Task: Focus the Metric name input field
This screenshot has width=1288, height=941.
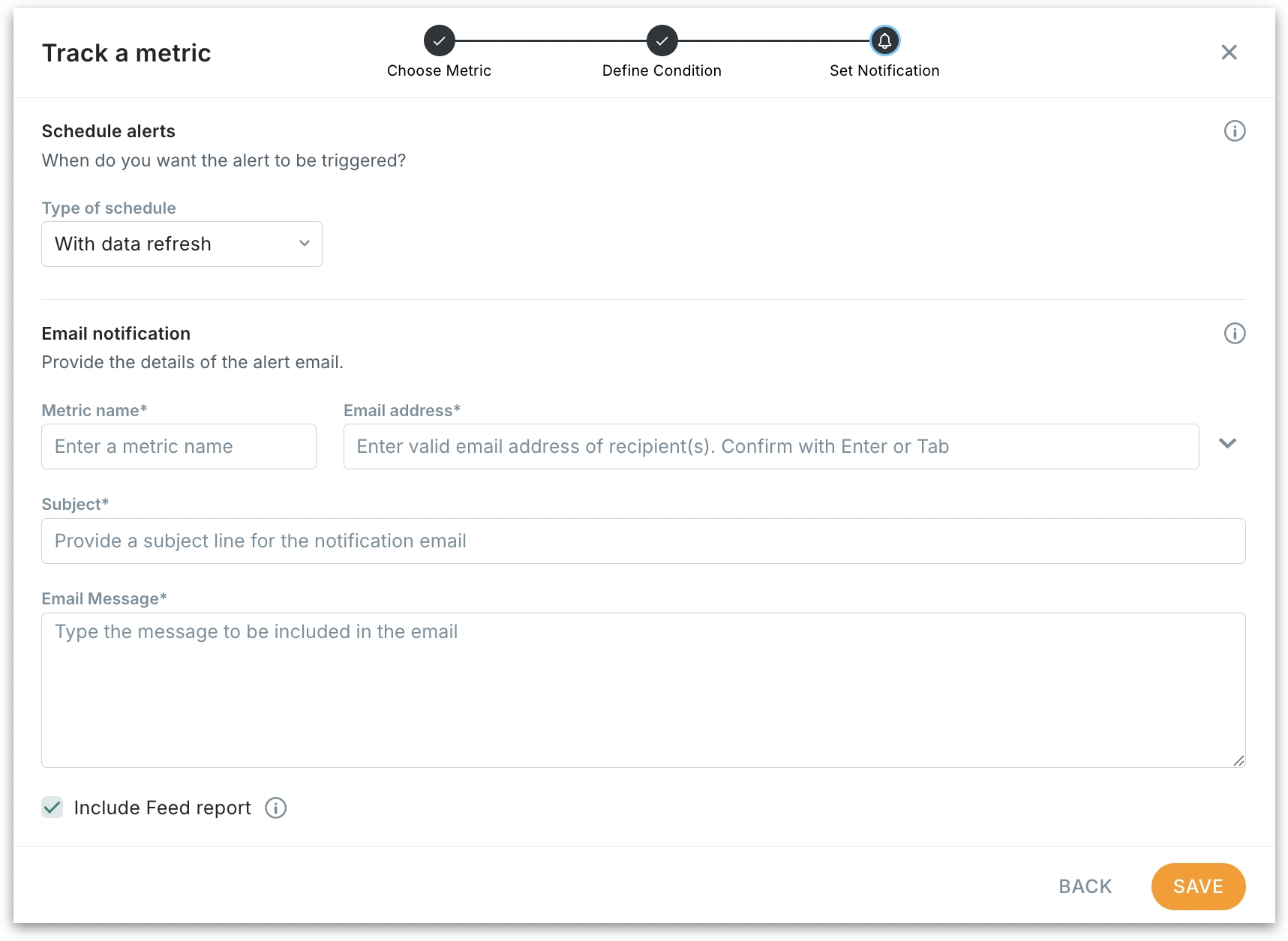Action: click(x=179, y=447)
